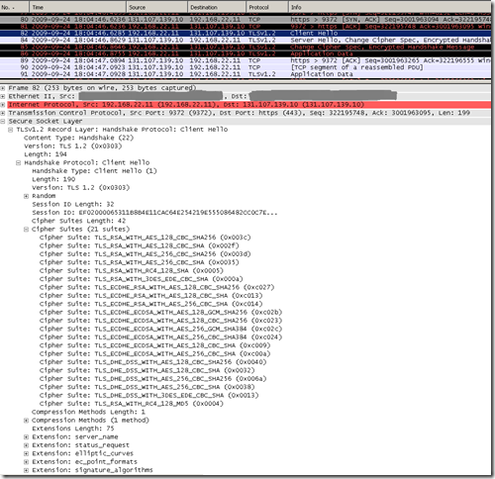Select cipher suite ECDHE_ECDSA AES_128_GCM_SHA256 (0xc02b)
495x479 pixels.
[x=161, y=313]
